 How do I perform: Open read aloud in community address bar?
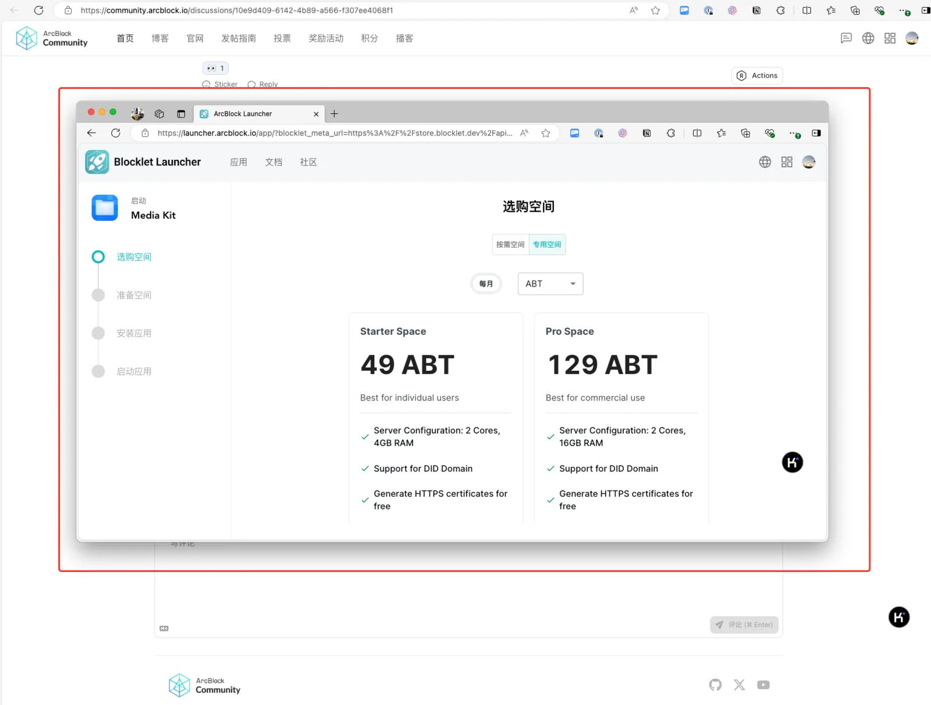(x=634, y=10)
